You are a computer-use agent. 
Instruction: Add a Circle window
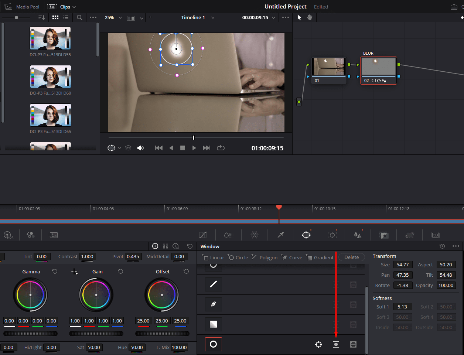click(x=238, y=257)
